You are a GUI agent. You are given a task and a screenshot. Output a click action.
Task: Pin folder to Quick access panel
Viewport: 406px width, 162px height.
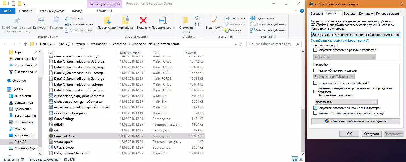[x=17, y=25]
